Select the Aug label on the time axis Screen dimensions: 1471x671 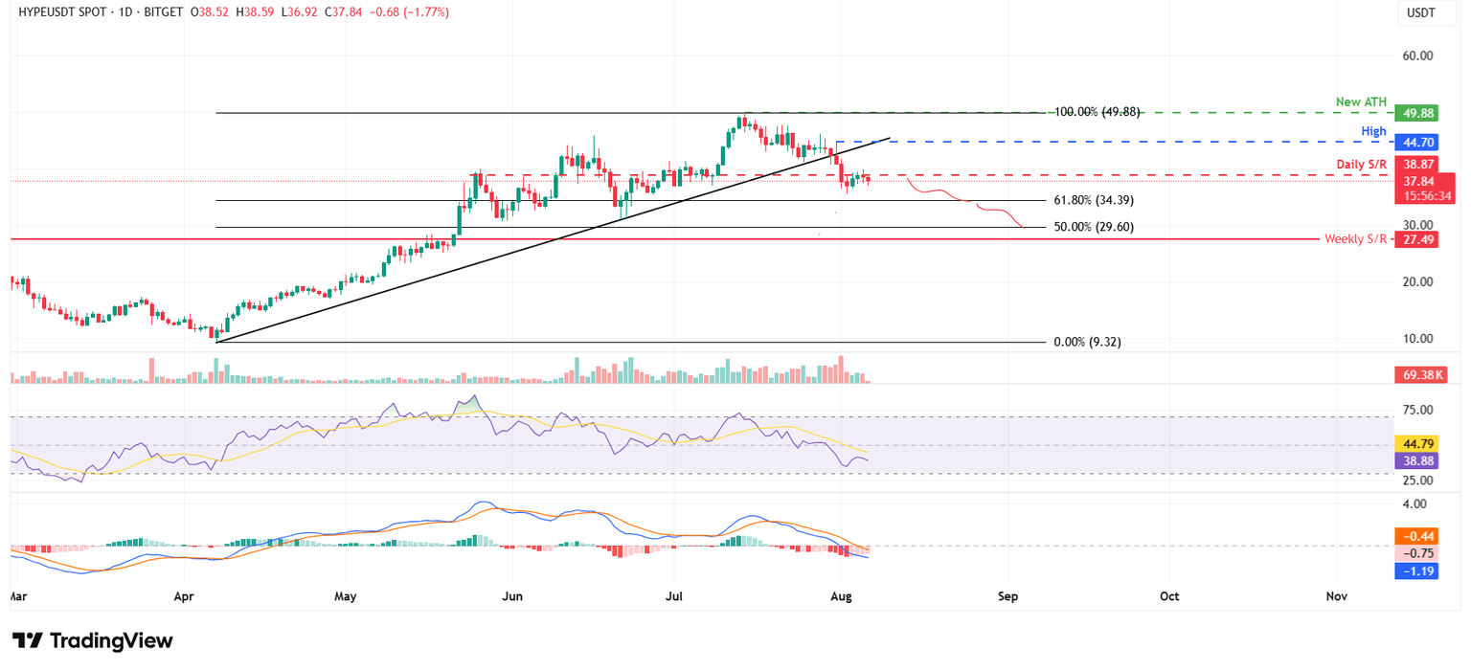841,595
